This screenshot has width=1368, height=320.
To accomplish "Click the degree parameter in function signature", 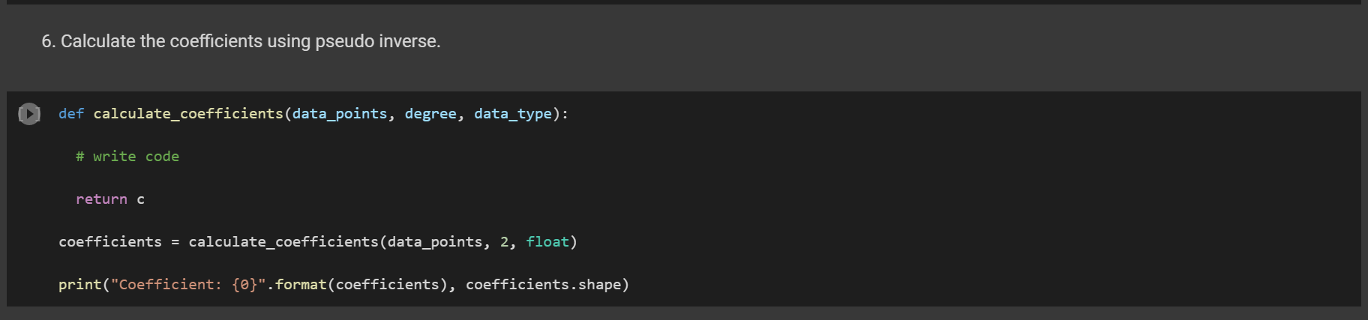I will (x=430, y=114).
